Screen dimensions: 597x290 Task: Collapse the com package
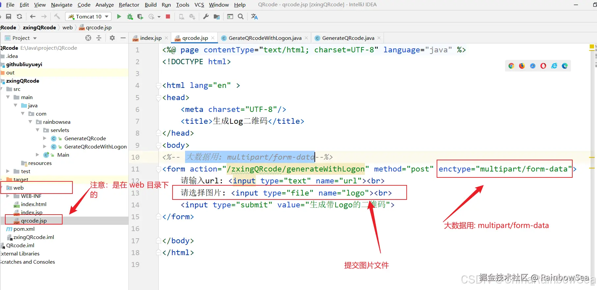(x=23, y=114)
